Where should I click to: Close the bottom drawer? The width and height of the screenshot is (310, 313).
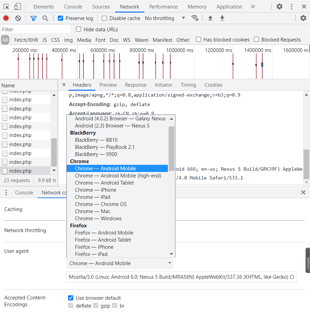(x=303, y=192)
